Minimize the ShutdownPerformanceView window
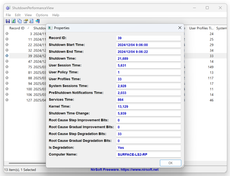 (194, 8)
